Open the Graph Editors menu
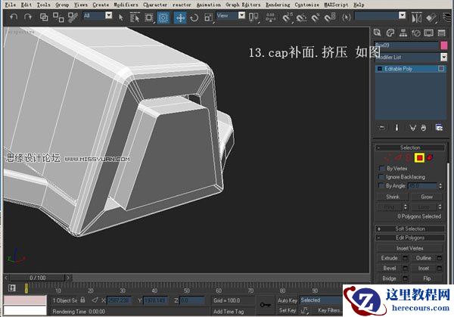Screen dimensions: 454x317 tap(243, 5)
